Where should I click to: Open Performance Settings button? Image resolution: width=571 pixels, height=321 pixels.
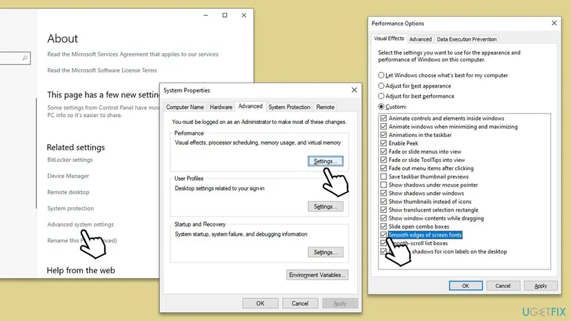325,161
